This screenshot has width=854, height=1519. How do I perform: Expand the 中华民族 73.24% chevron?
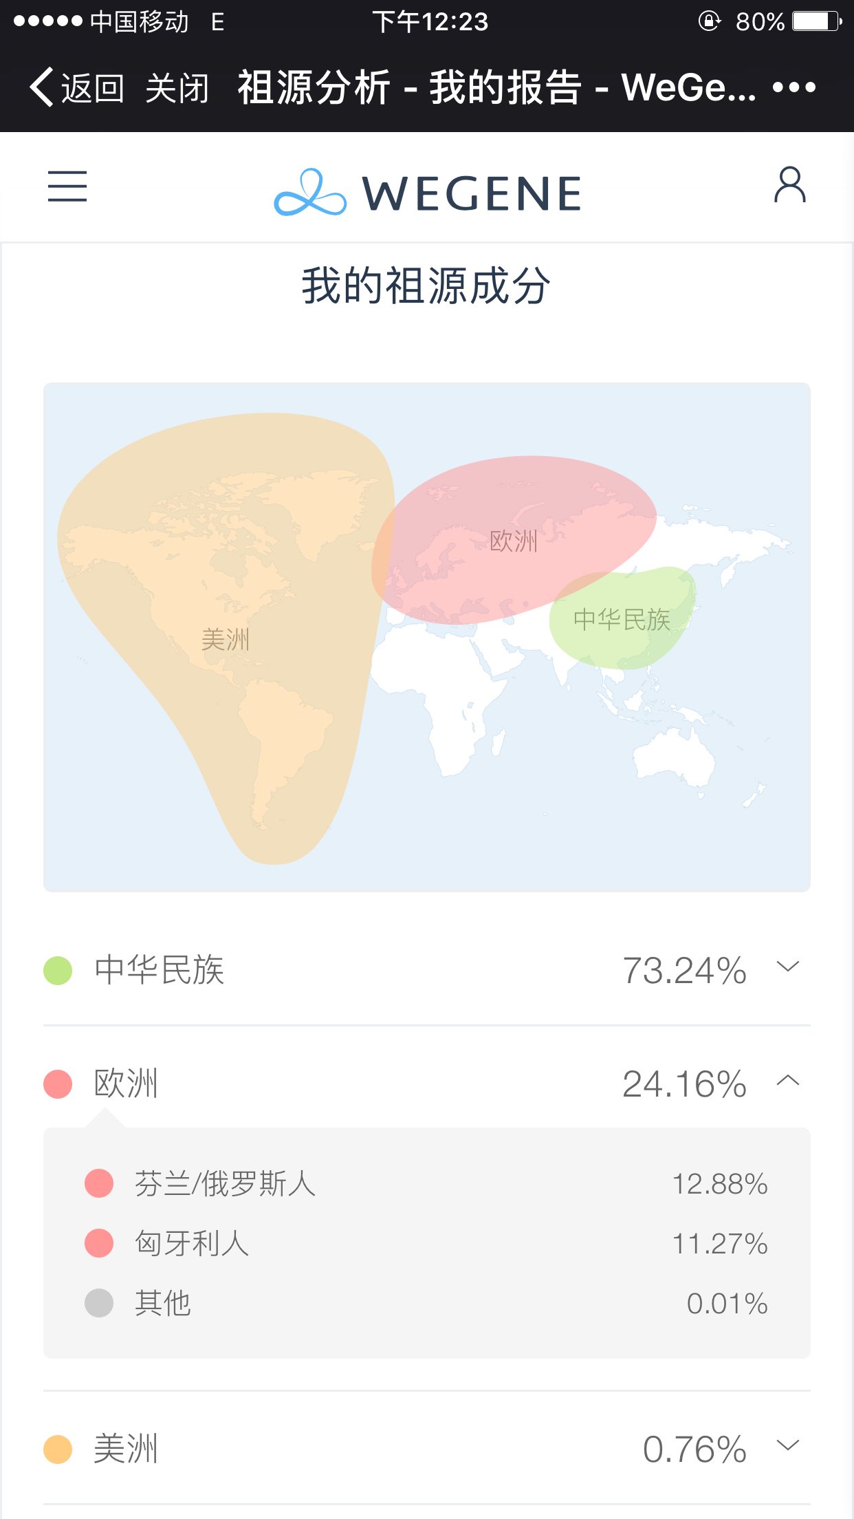point(788,967)
